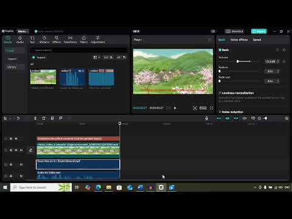Click the Shortcut button

tap(235, 31)
